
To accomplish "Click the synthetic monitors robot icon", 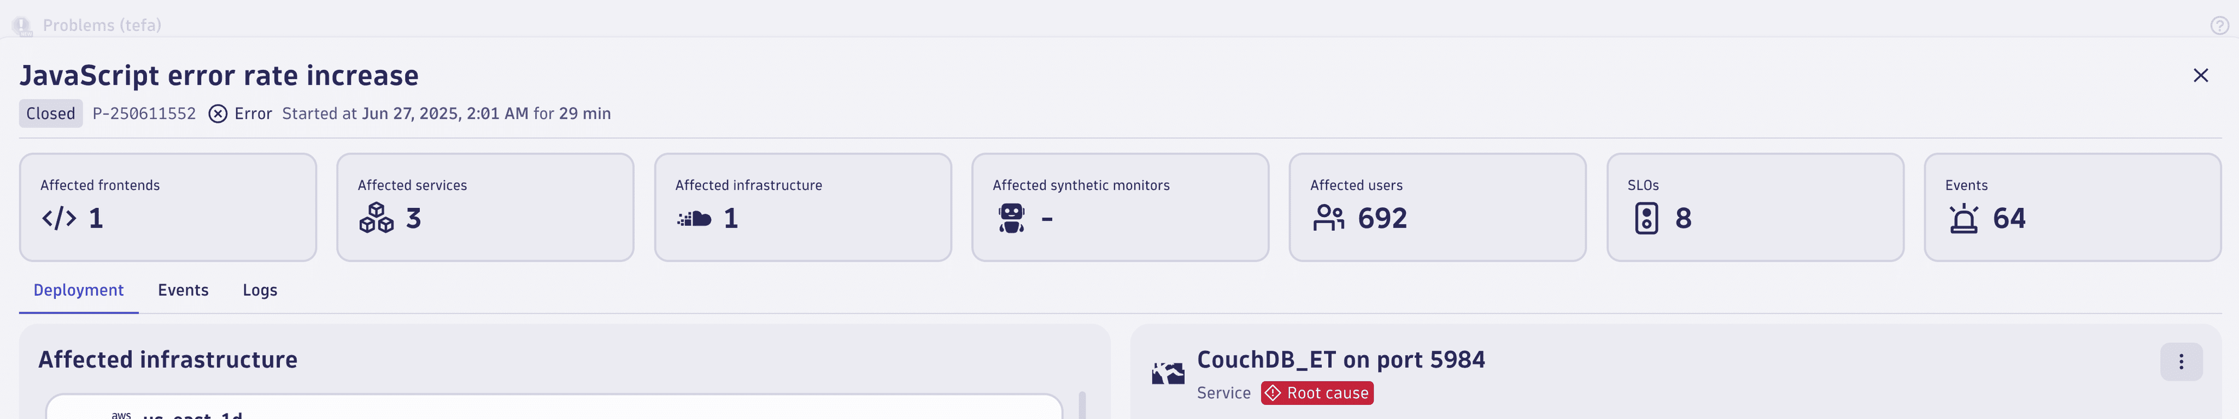I will click(x=1012, y=218).
